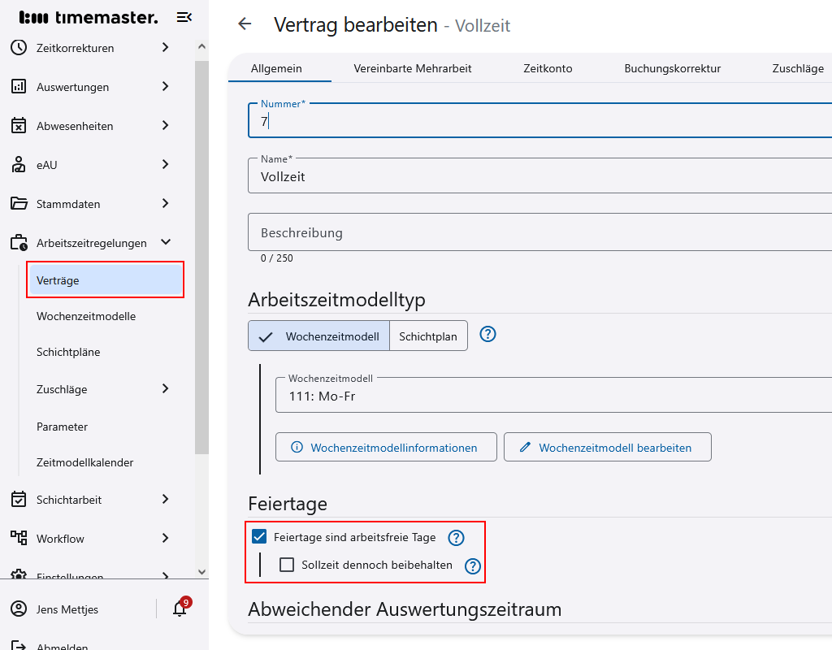The width and height of the screenshot is (832, 650).
Task: Open the Stammdaten folder icon
Action: click(18, 203)
